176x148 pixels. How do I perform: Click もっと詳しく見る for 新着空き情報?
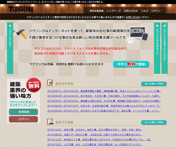[x=154, y=122]
